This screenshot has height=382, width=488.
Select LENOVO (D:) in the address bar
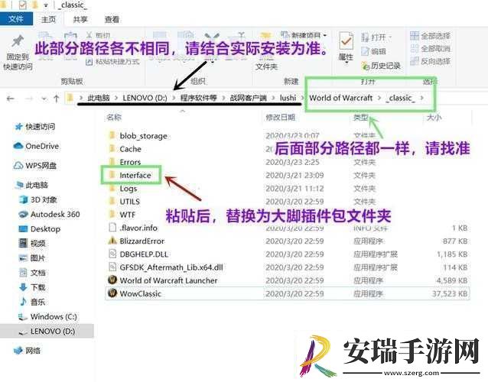point(145,98)
